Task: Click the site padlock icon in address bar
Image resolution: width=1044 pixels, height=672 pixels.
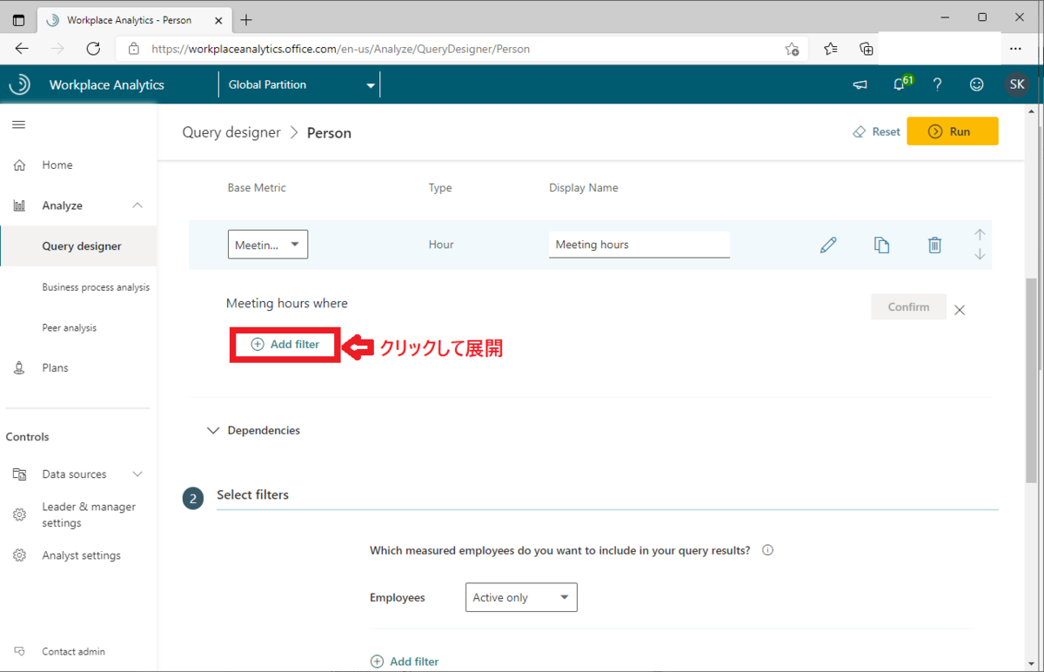Action: pyautogui.click(x=133, y=50)
